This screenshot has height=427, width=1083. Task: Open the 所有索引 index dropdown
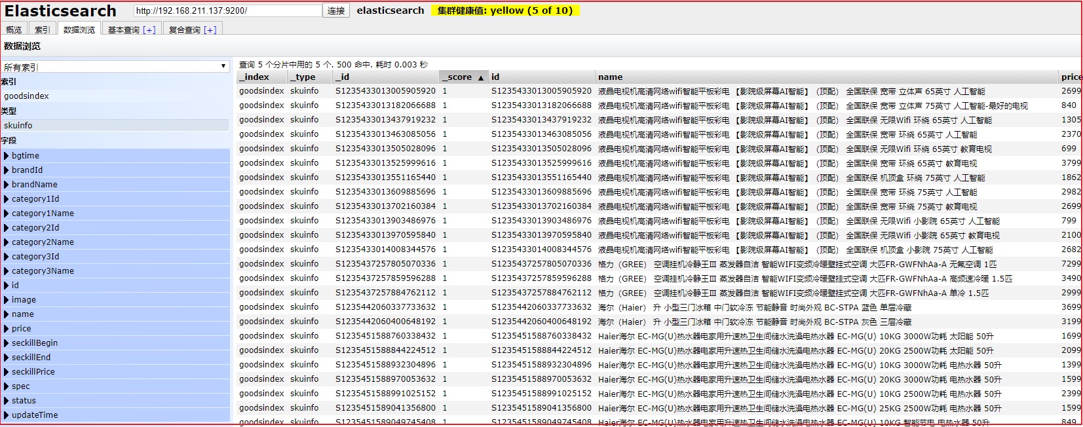(115, 67)
